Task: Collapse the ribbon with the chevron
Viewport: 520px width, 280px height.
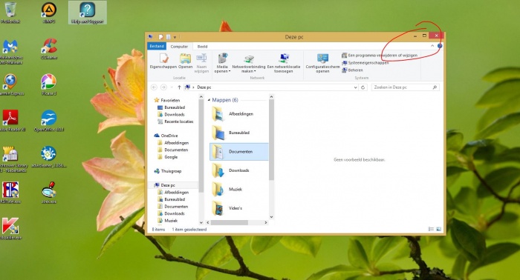Action: coord(432,46)
